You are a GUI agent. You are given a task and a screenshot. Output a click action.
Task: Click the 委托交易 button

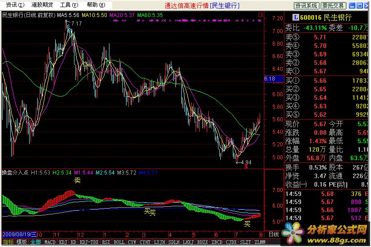[x=333, y=5]
